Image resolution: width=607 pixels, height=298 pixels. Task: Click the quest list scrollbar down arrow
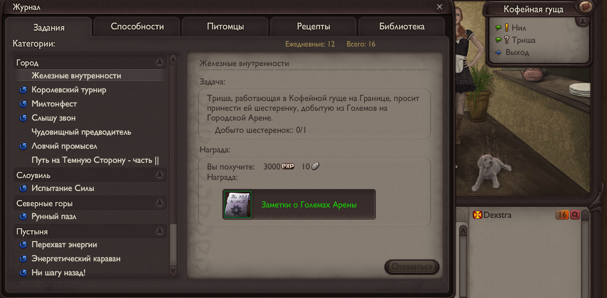click(173, 271)
